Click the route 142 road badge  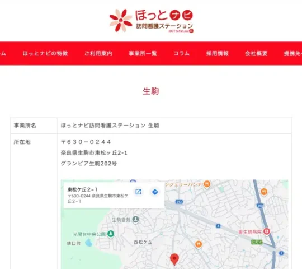(x=179, y=202)
